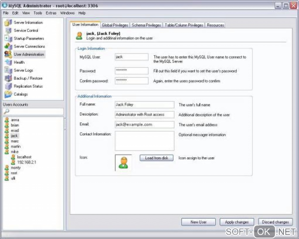Select the User Administration icon

(x=8, y=54)
